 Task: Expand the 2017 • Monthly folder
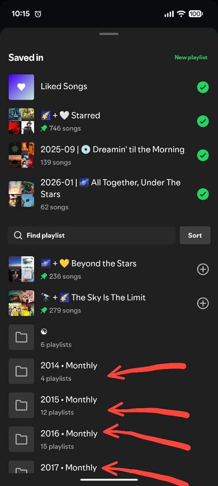coord(21,471)
